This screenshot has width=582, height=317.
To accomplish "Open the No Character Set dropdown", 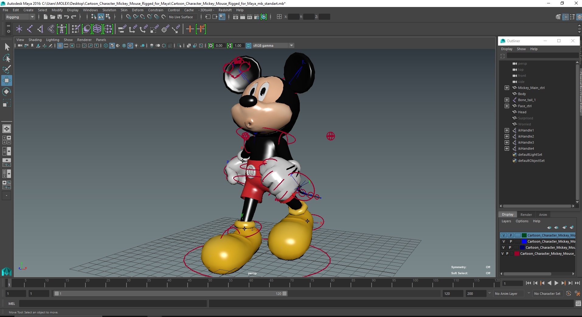I will click(x=548, y=294).
